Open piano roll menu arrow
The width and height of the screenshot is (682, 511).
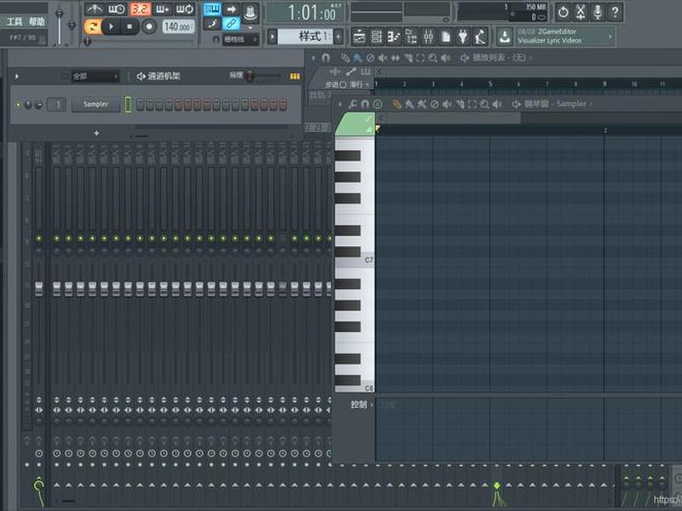339,104
